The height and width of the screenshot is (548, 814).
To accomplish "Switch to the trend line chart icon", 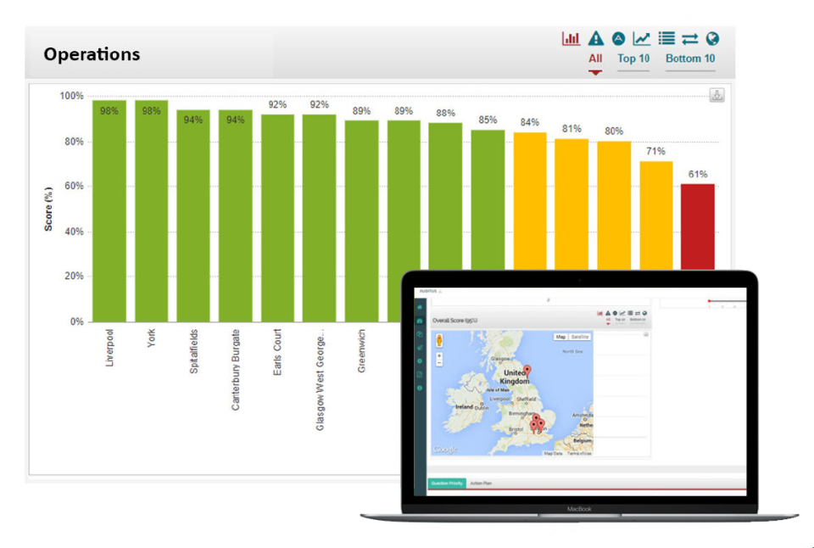I will (640, 37).
